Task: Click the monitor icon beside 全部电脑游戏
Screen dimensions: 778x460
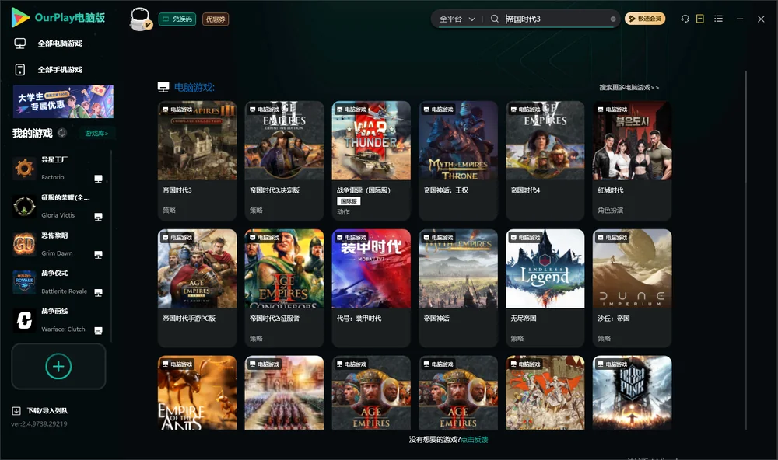Action: click(20, 44)
